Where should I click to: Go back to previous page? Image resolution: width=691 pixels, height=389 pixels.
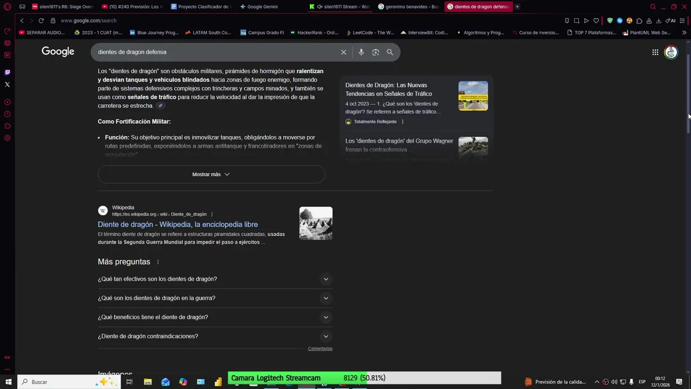coord(22,21)
